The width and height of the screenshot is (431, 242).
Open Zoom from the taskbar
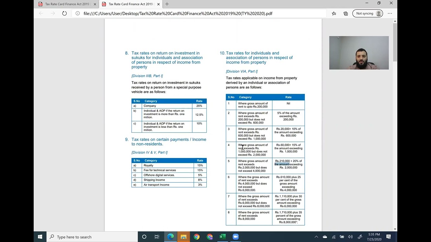click(x=236, y=237)
